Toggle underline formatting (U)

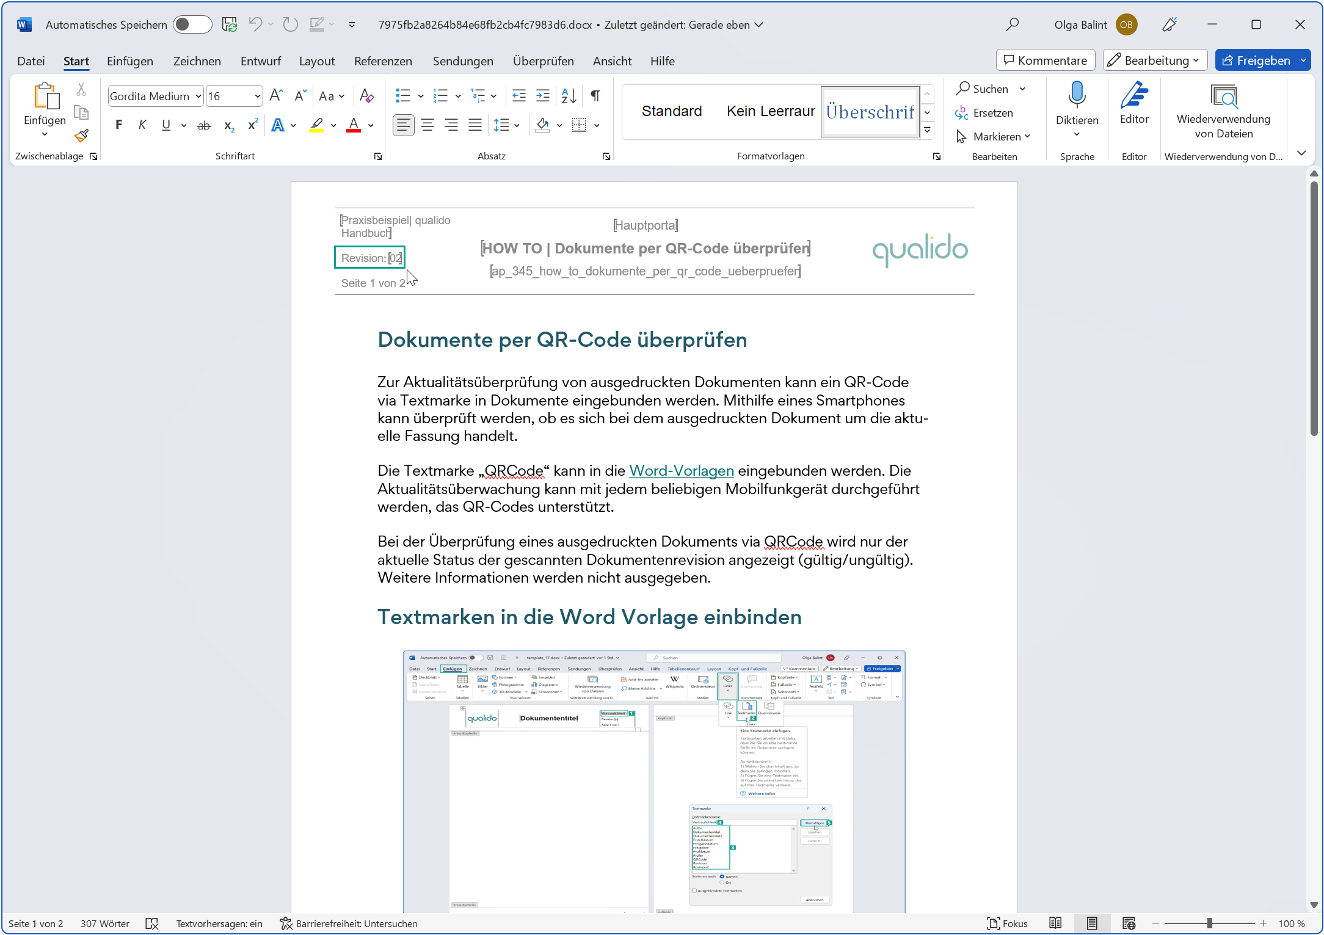pos(166,125)
